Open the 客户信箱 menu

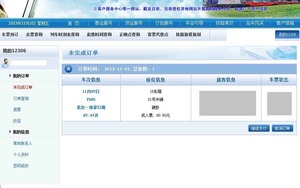click(285, 23)
